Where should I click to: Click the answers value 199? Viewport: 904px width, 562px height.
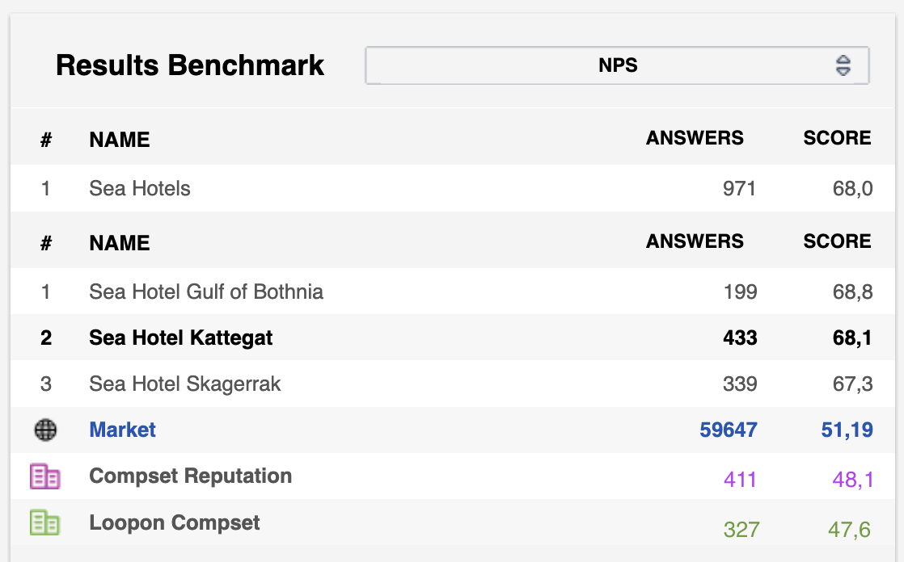click(x=741, y=291)
